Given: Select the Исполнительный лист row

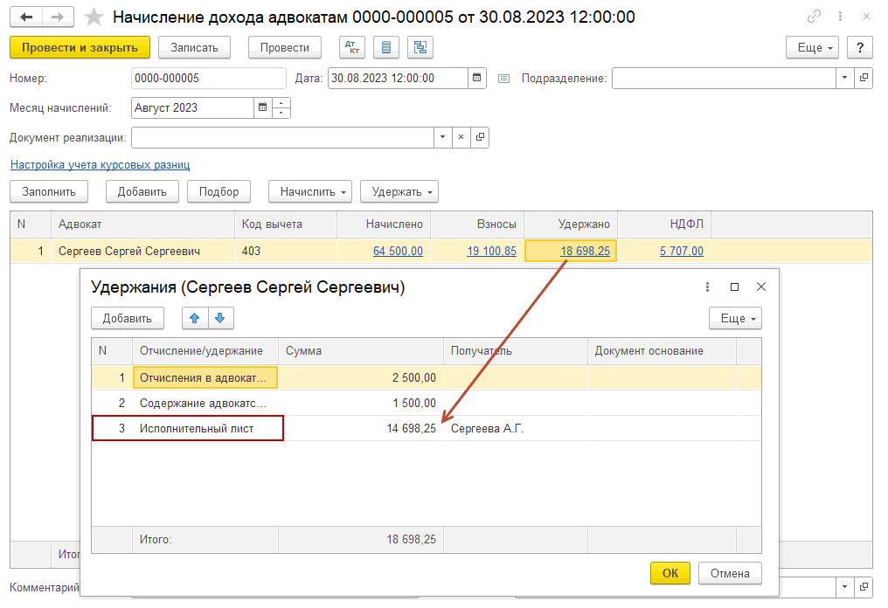Looking at the screenshot, I should pos(201,428).
